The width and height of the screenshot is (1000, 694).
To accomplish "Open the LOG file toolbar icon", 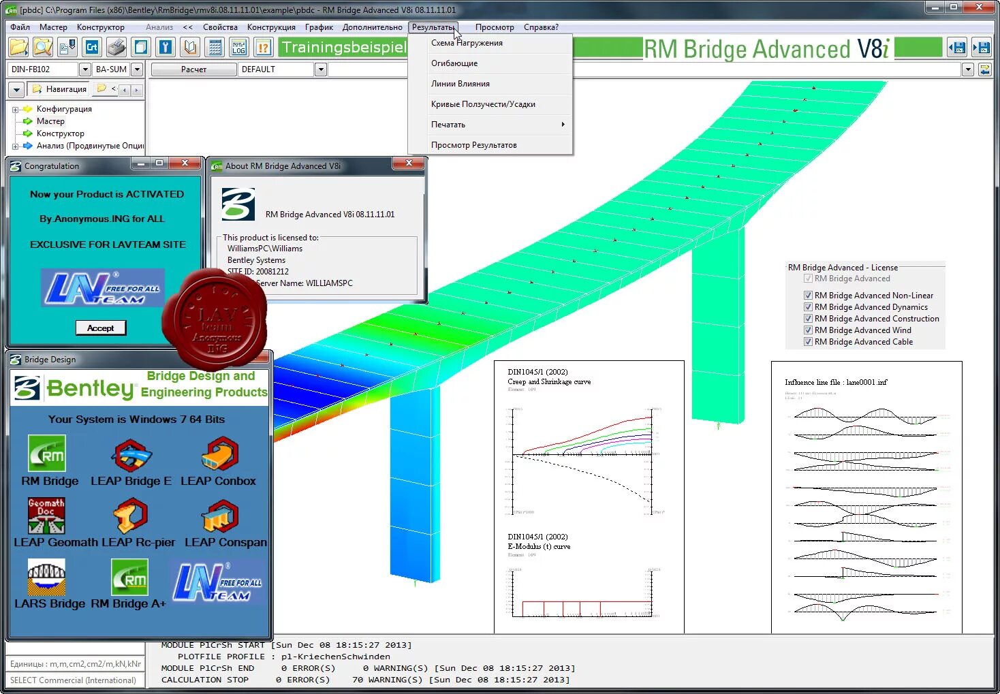I will pos(239,47).
